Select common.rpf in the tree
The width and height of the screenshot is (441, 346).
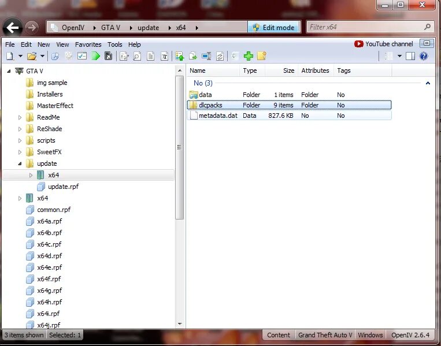pyautogui.click(x=48, y=210)
